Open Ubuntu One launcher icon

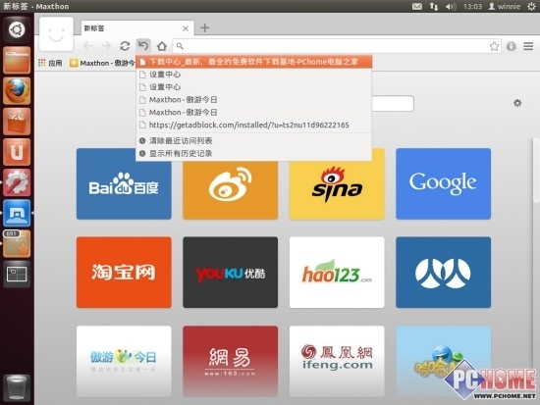[x=17, y=152]
